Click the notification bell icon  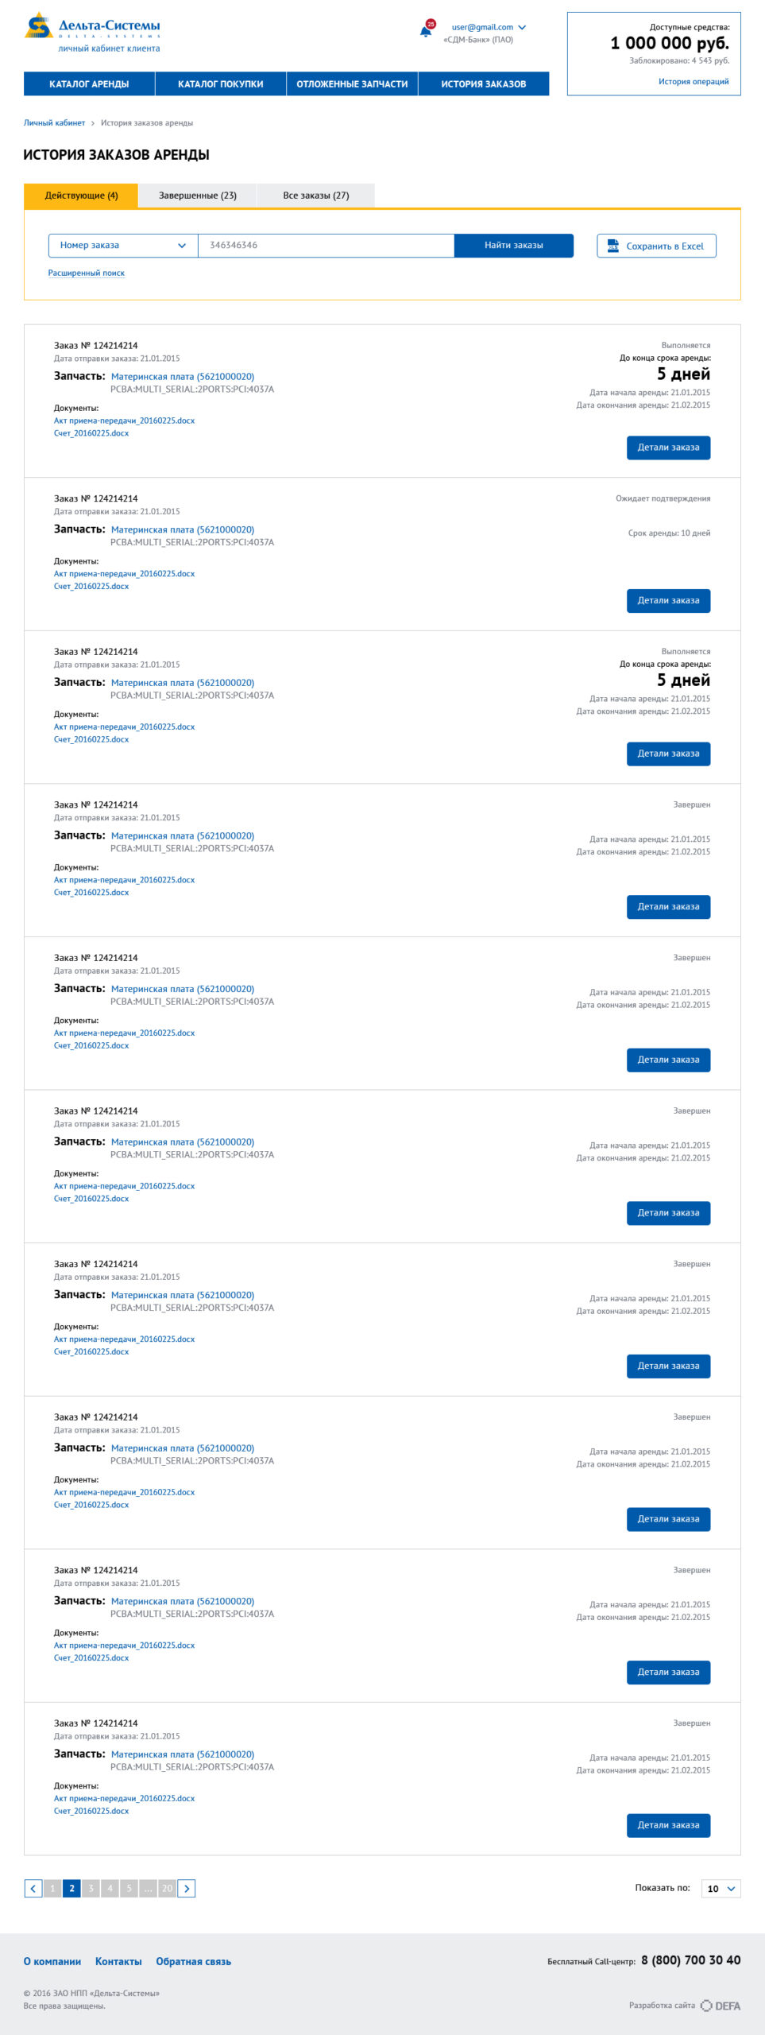(x=427, y=30)
